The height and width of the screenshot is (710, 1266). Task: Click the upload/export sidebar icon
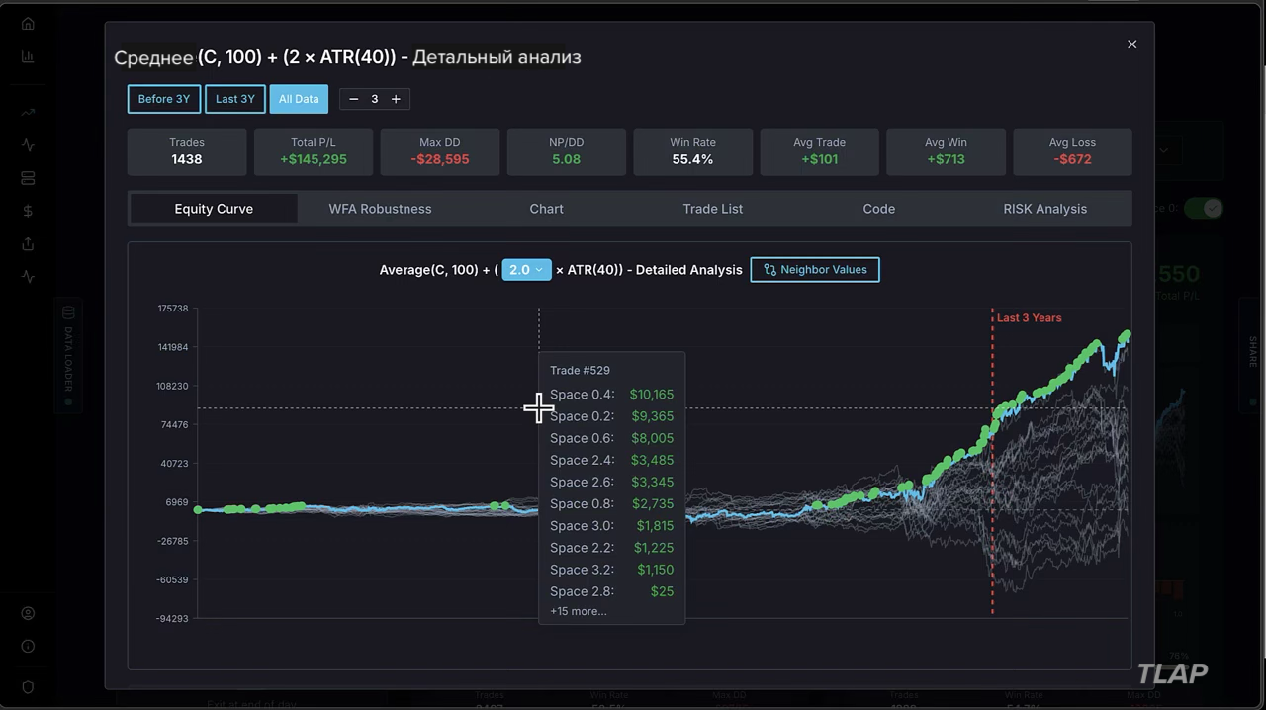pyautogui.click(x=28, y=243)
